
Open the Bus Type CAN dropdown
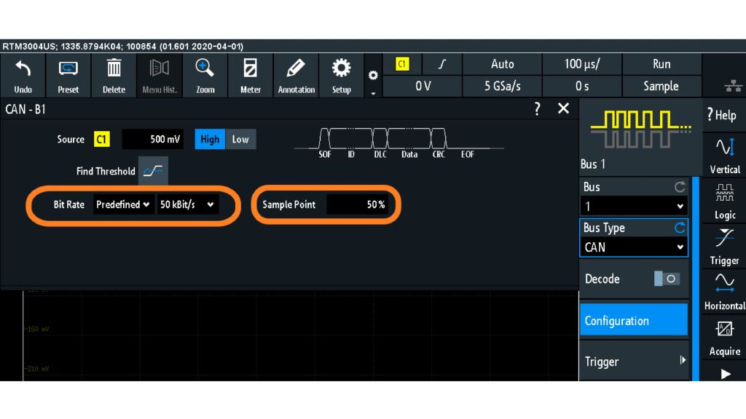click(x=633, y=247)
